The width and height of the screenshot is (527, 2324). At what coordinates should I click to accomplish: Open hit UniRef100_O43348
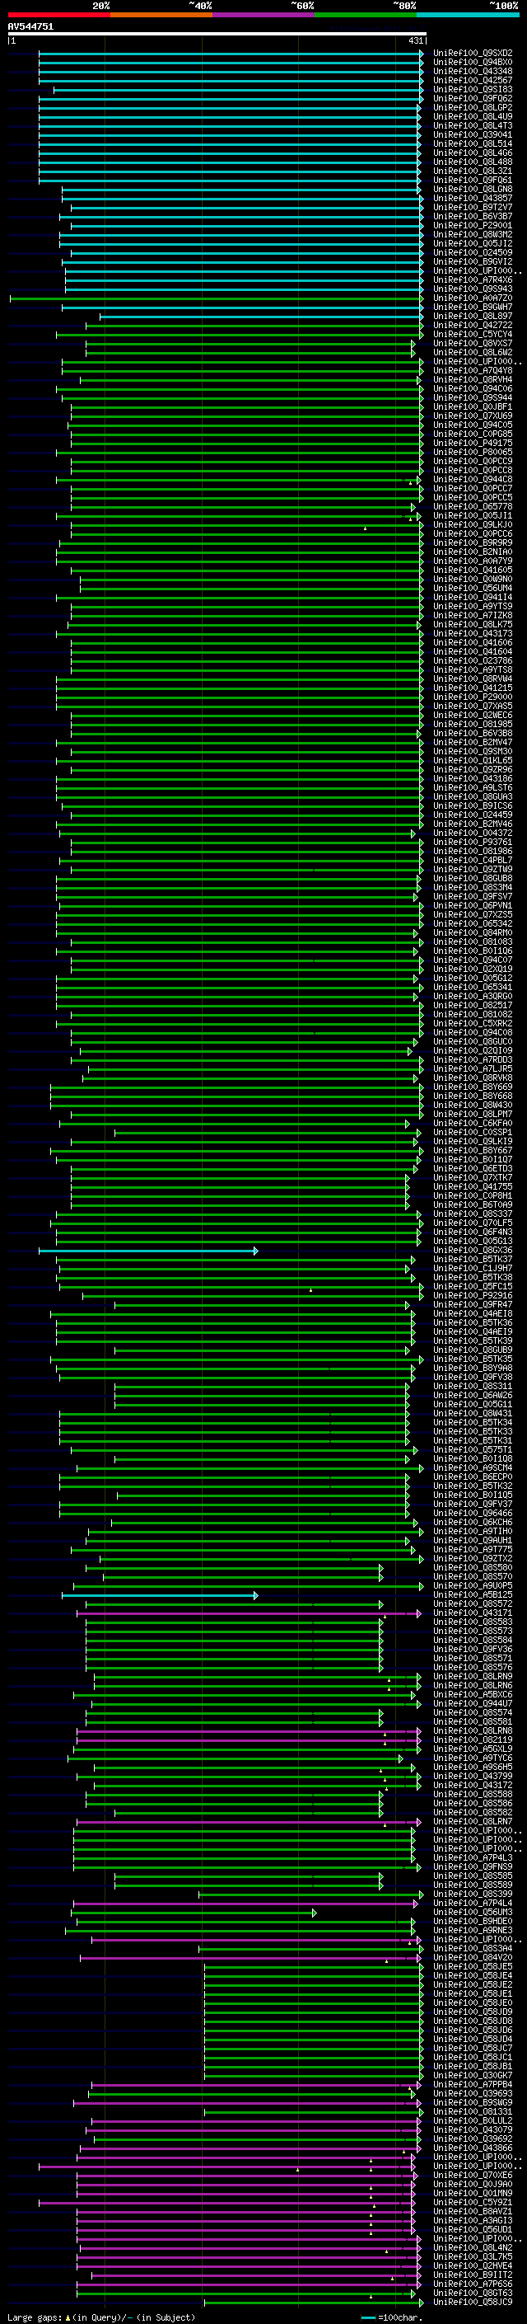(x=473, y=71)
